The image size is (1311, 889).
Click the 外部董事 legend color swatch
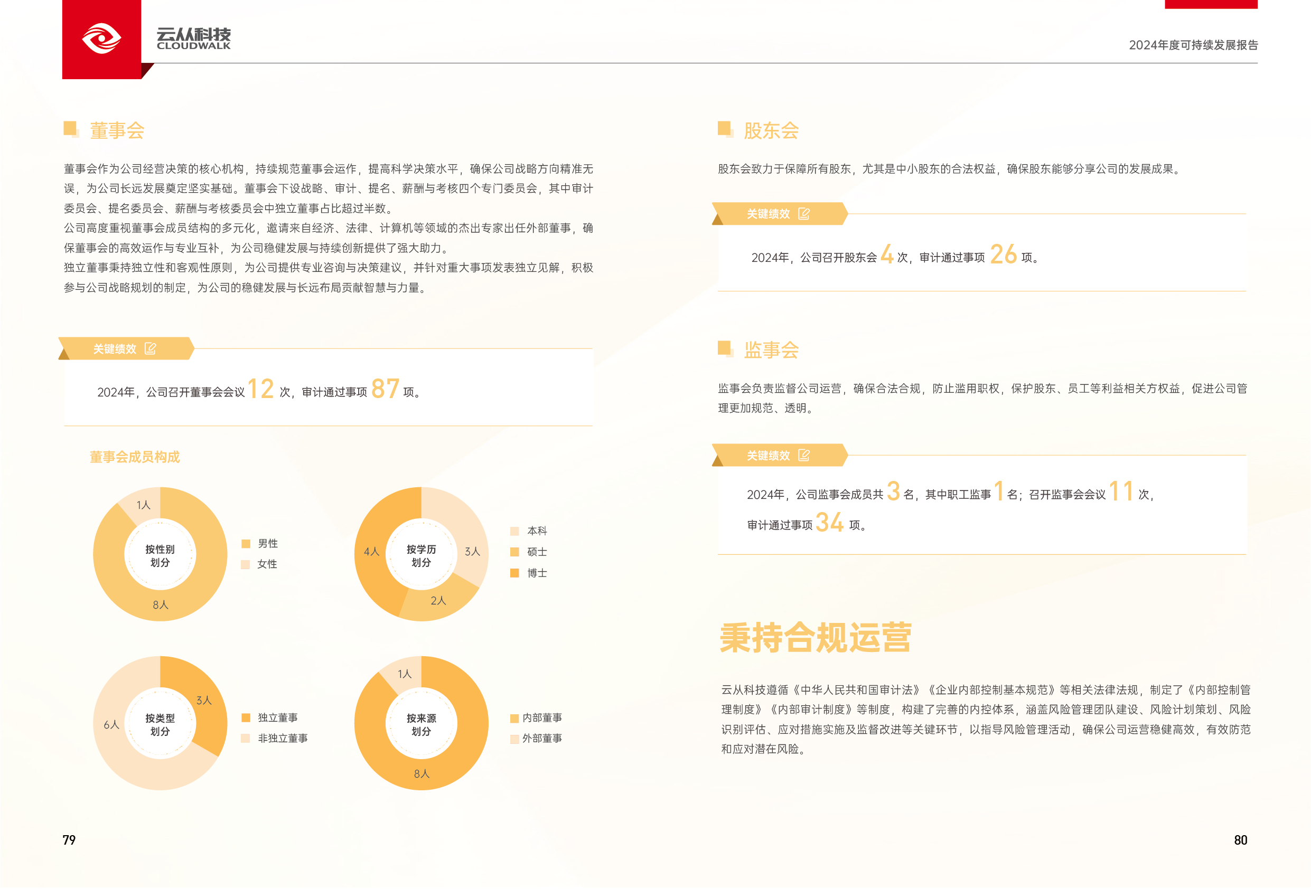point(514,739)
